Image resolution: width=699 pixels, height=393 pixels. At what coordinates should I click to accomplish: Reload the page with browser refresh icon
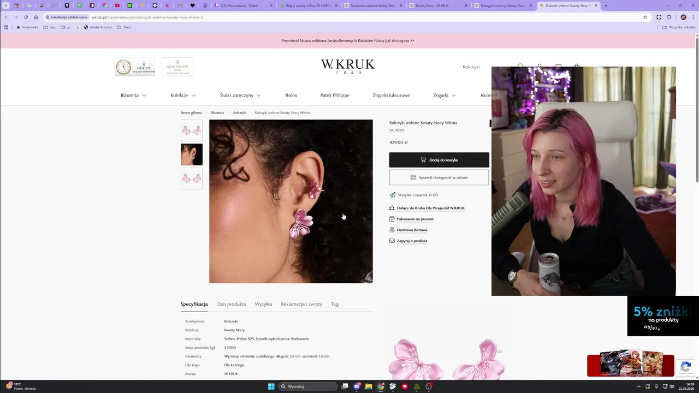(x=26, y=17)
